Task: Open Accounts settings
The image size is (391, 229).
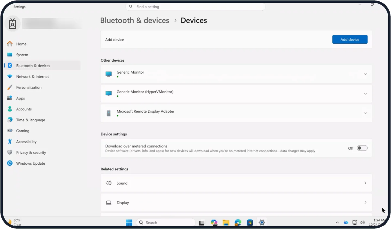Action: (x=42, y=109)
